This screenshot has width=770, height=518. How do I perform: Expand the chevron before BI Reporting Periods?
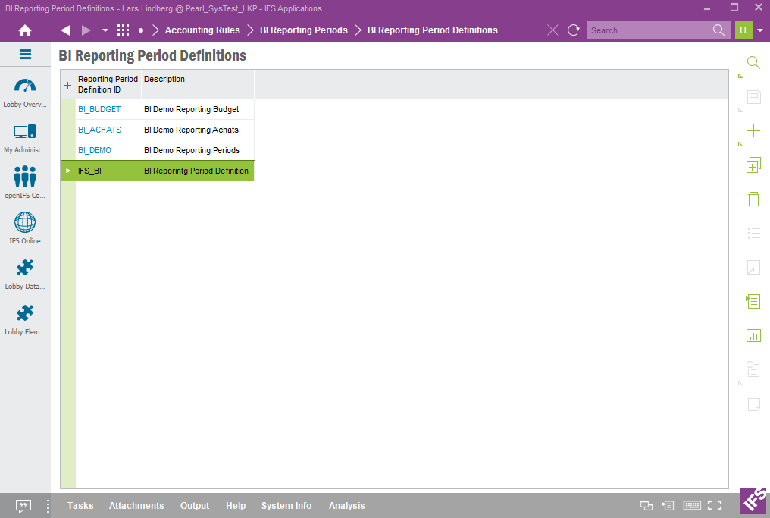pos(250,30)
